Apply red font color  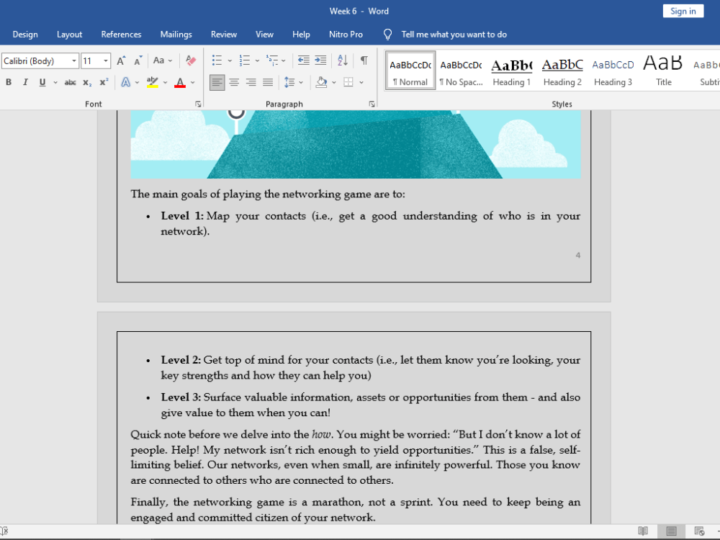click(x=180, y=82)
